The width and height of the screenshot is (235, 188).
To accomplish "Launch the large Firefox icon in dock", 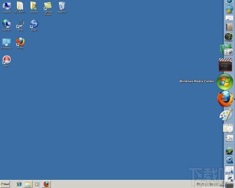I will [225, 99].
